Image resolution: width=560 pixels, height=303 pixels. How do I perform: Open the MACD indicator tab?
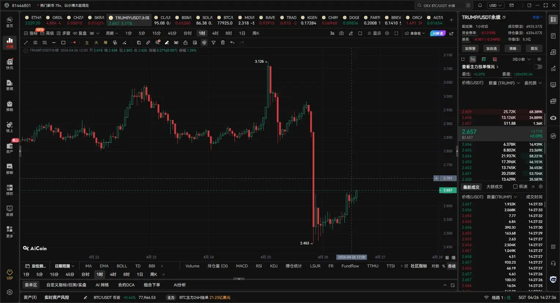pos(242,266)
